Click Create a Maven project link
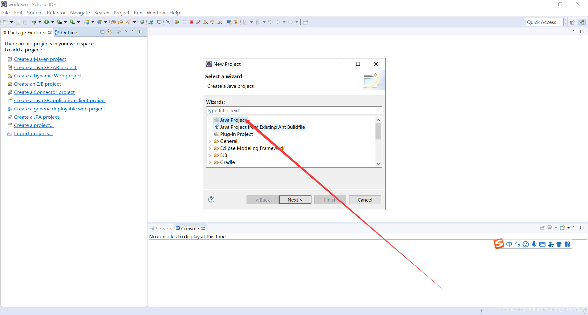Screen dimensions: 588x315 40,59
